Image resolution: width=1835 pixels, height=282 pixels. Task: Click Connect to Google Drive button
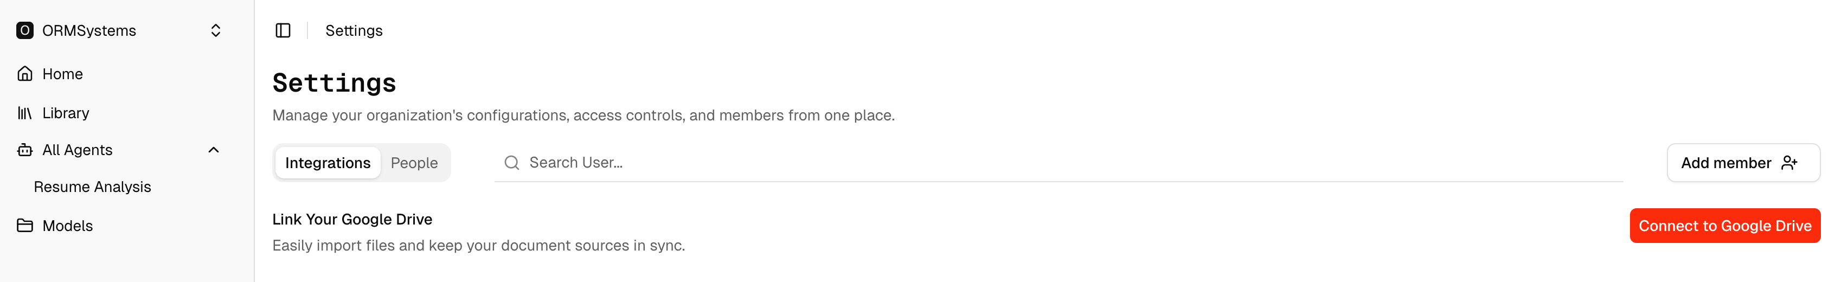pyautogui.click(x=1724, y=226)
